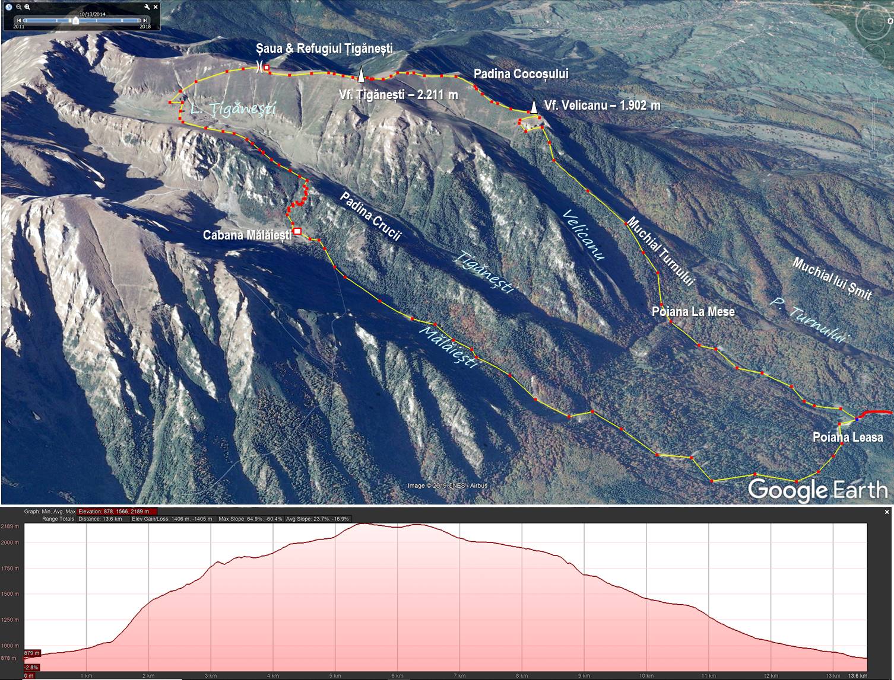
Task: Zoom in the time slider range
Action: tap(28, 7)
